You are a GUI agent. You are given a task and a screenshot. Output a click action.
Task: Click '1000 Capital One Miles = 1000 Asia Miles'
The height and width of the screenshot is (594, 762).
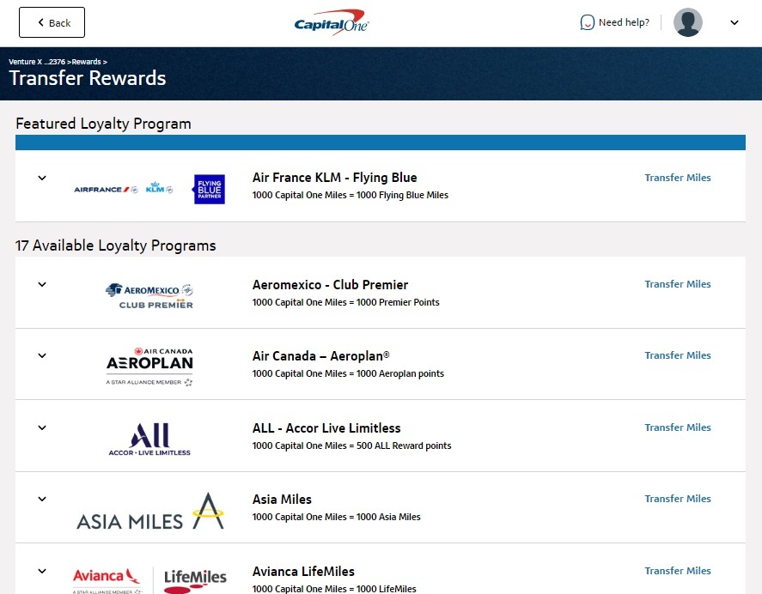(336, 517)
